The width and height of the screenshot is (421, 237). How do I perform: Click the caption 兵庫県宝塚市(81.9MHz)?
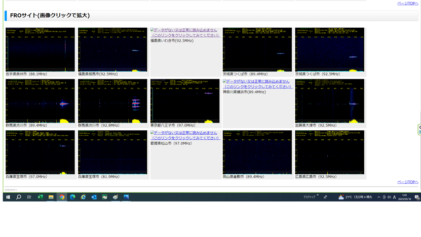tap(99, 177)
